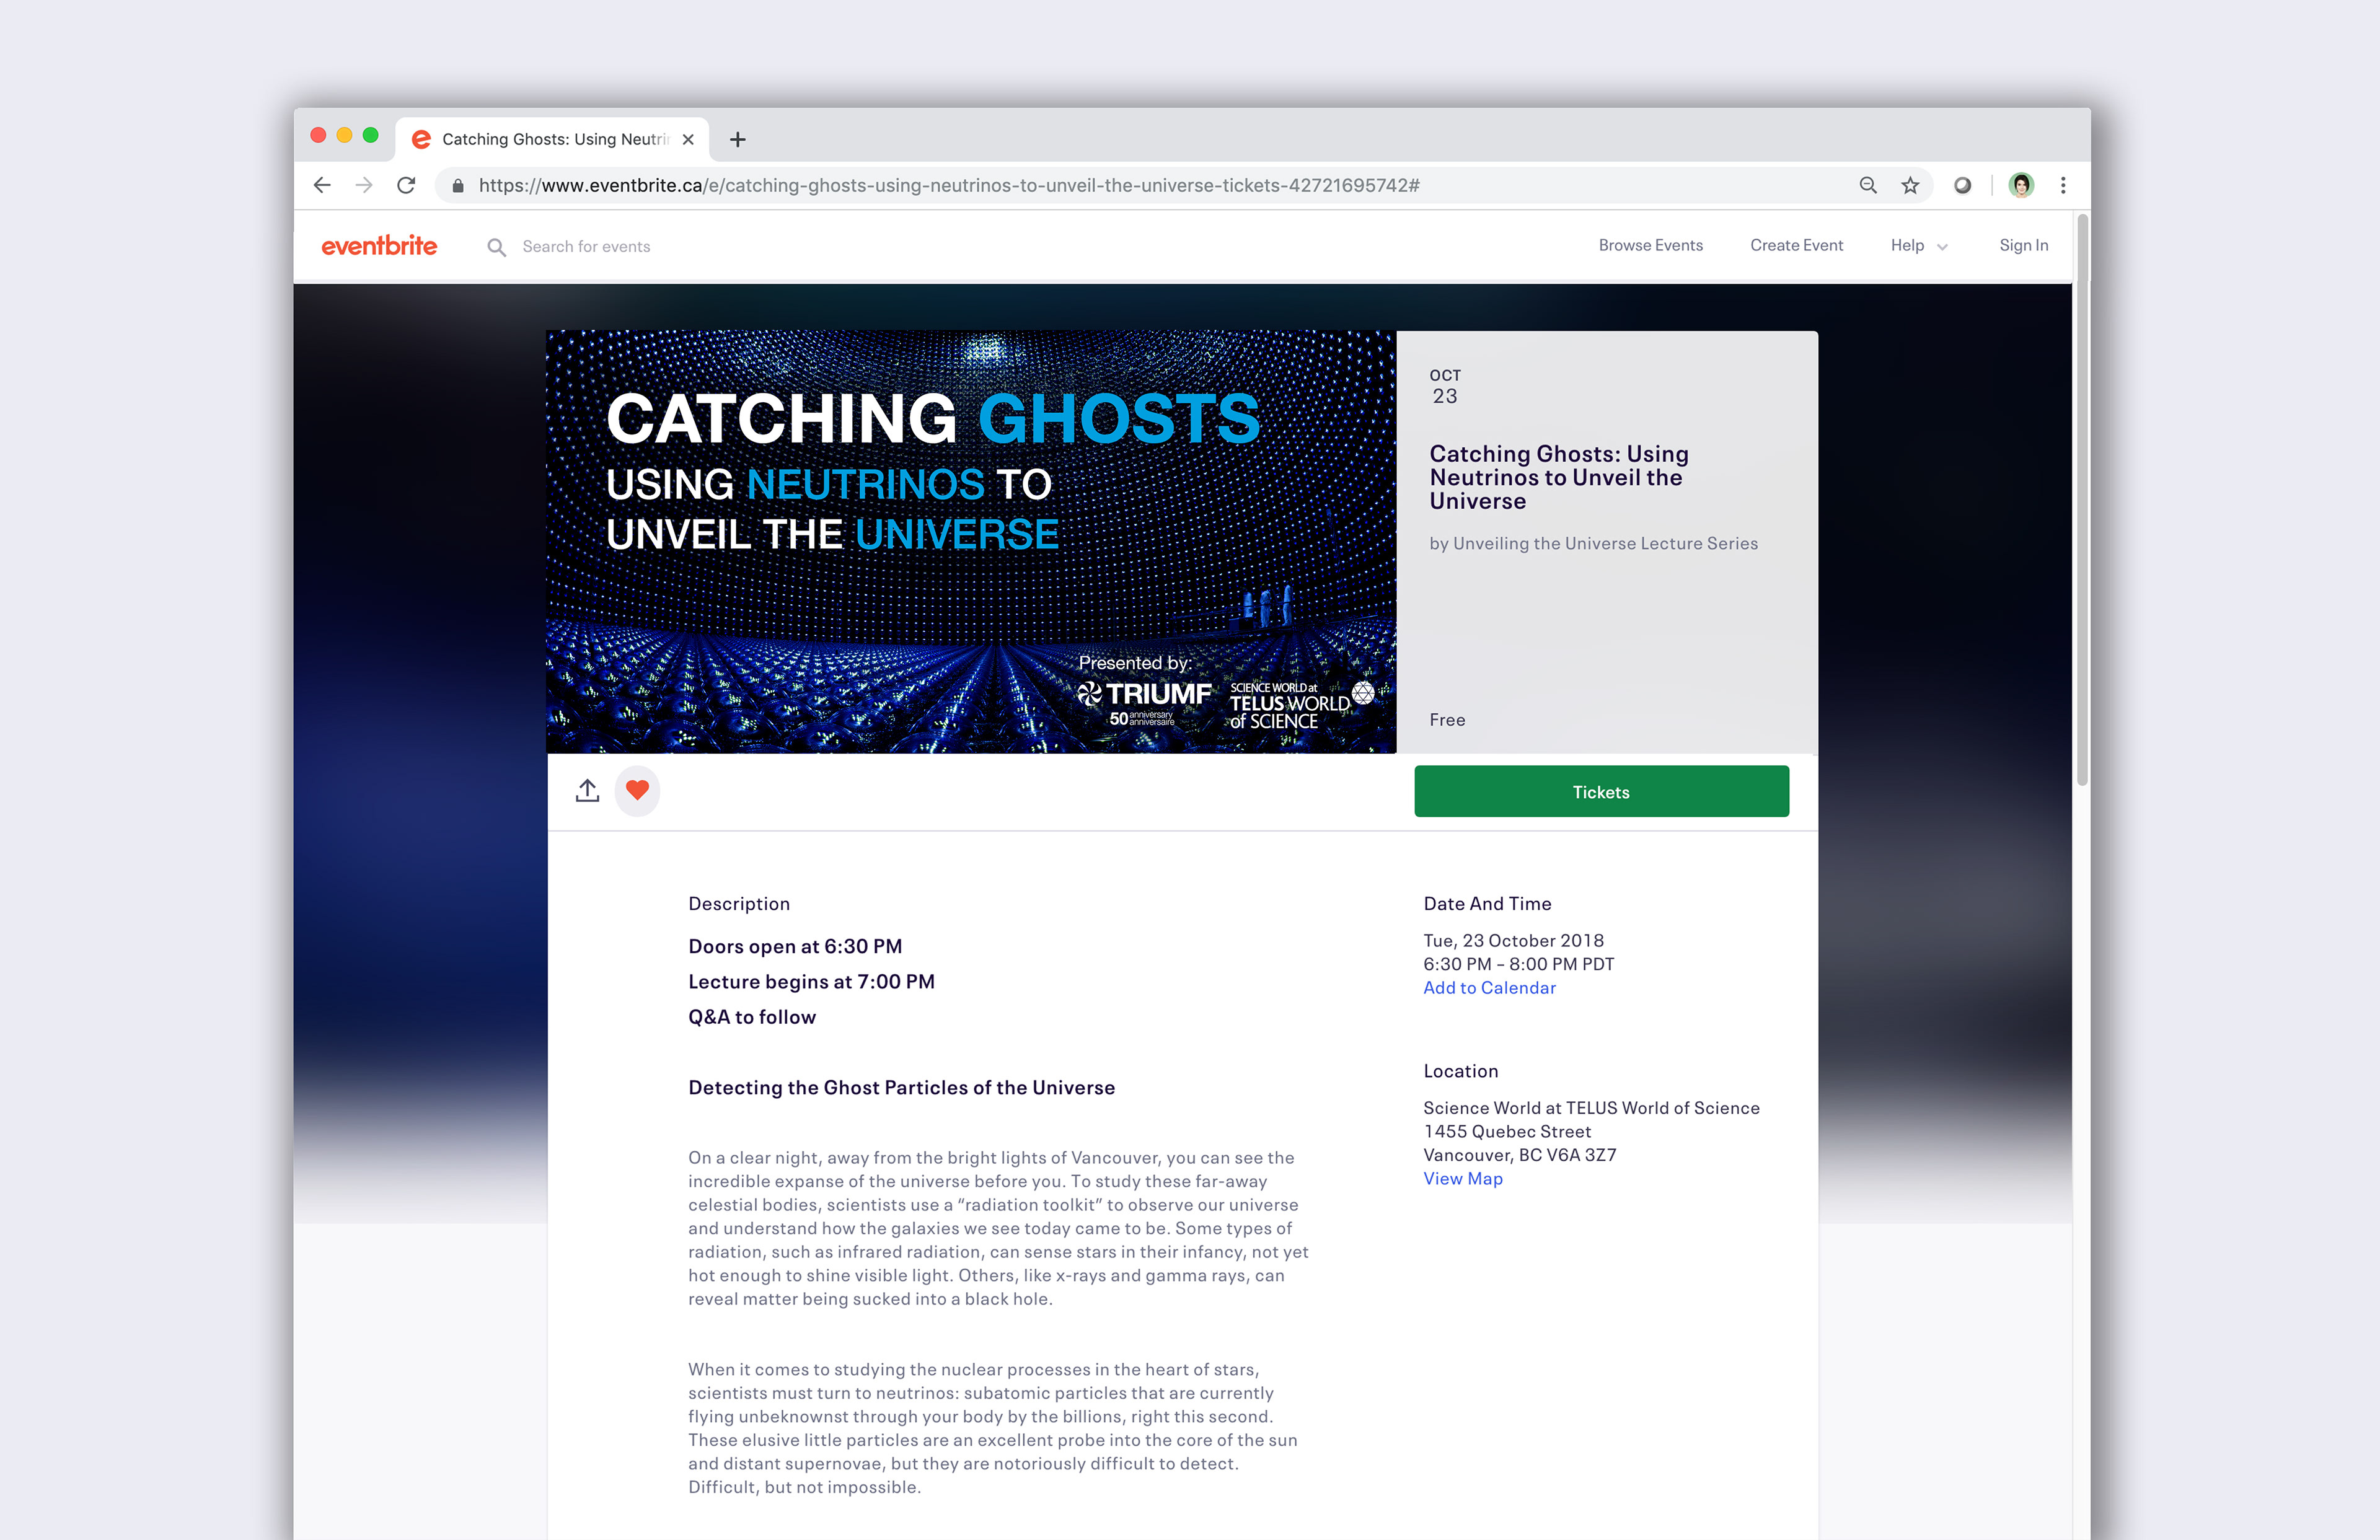Click the macOS window green fullscreen button

coord(370,135)
